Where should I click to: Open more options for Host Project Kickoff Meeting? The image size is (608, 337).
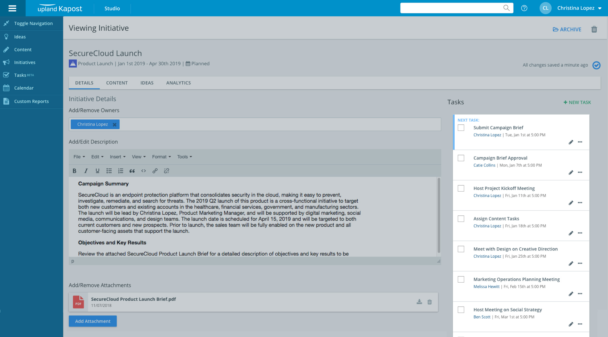(580, 203)
